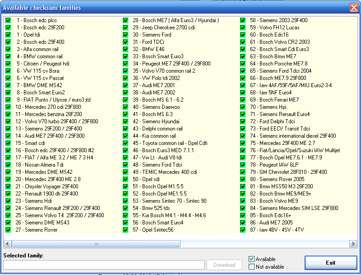
Task: Select '32 - BMW E46' entry
Action: coord(148,49)
